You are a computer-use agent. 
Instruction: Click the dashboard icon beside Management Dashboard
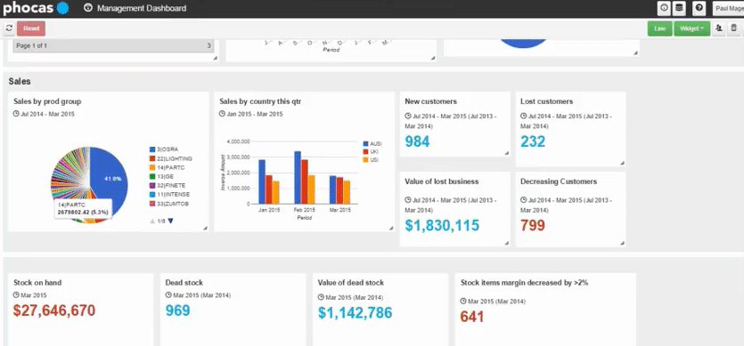[x=87, y=8]
